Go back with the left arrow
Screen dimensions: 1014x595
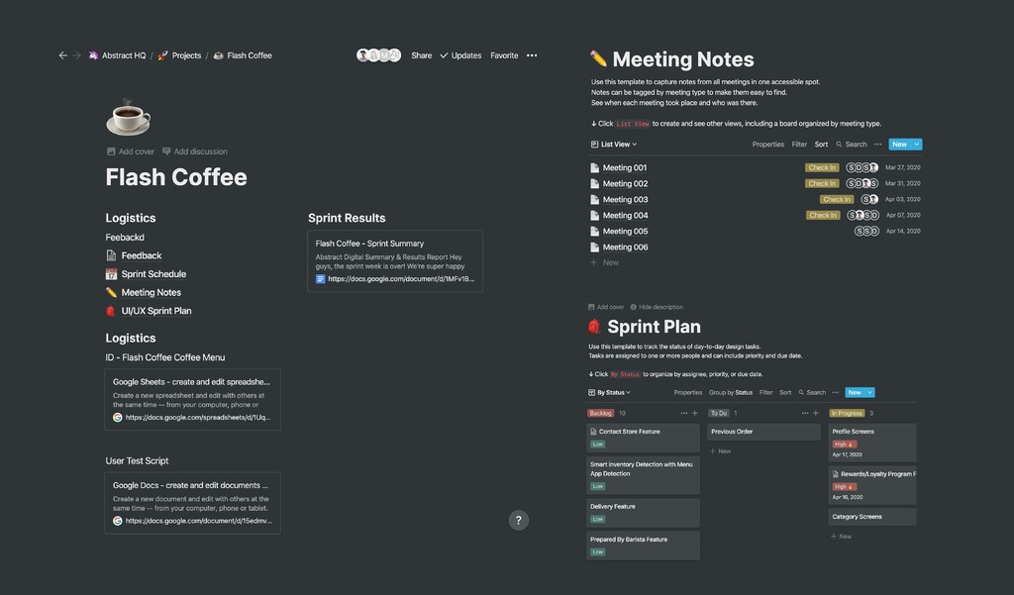62,55
